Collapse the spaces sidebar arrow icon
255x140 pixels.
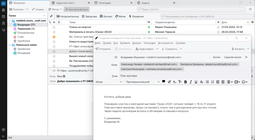pyautogui.click(x=4, y=136)
